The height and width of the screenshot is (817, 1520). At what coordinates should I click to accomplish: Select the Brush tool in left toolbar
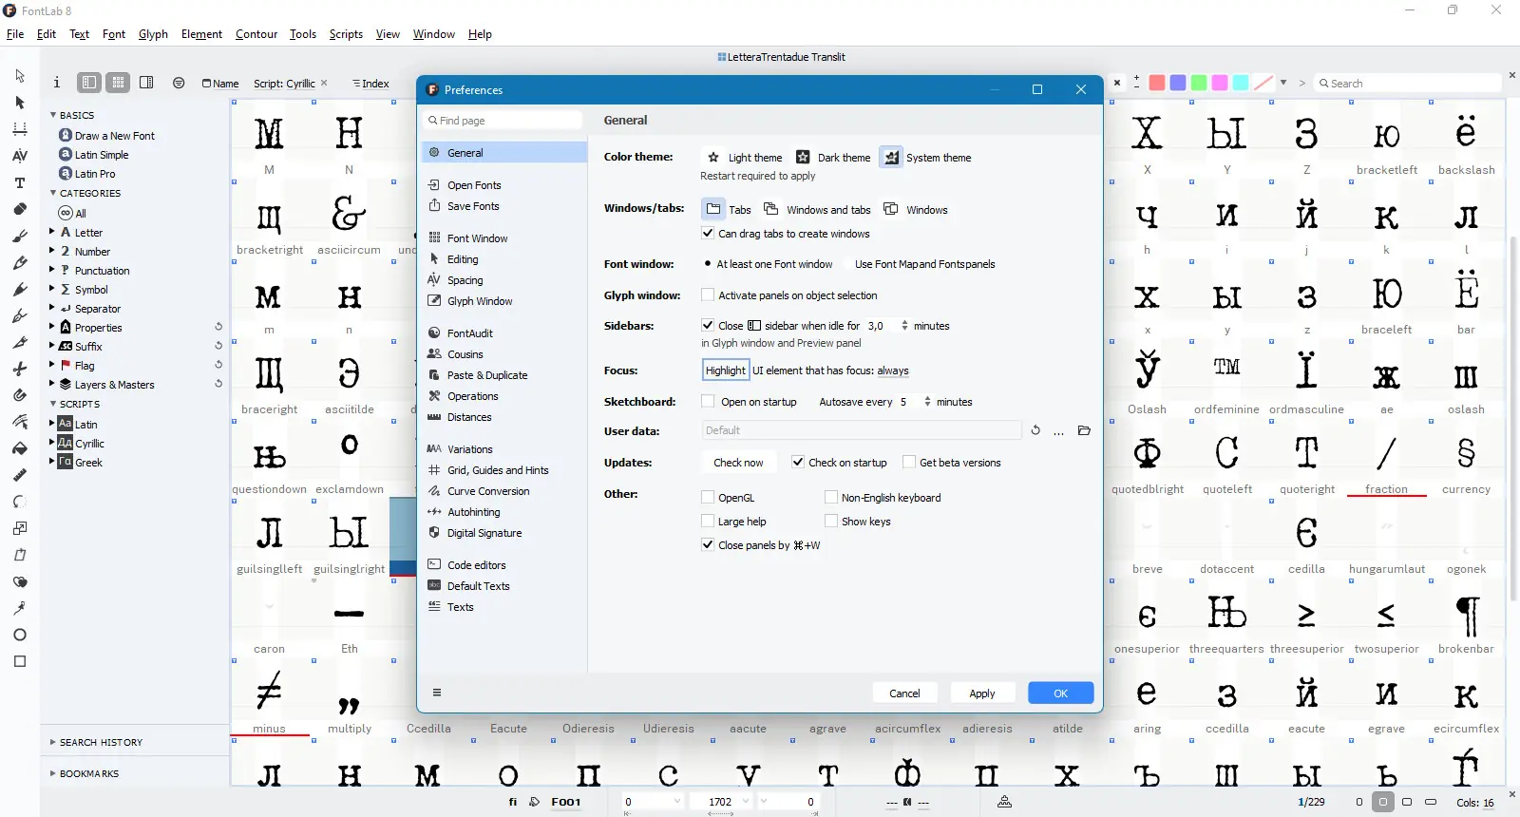pos(20,236)
